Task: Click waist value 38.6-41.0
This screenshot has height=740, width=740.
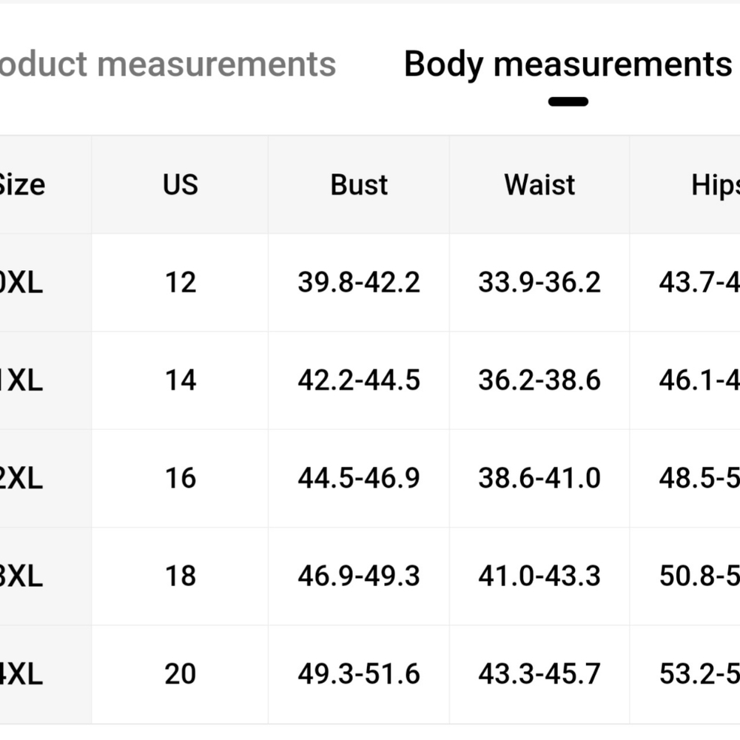Action: click(x=539, y=478)
